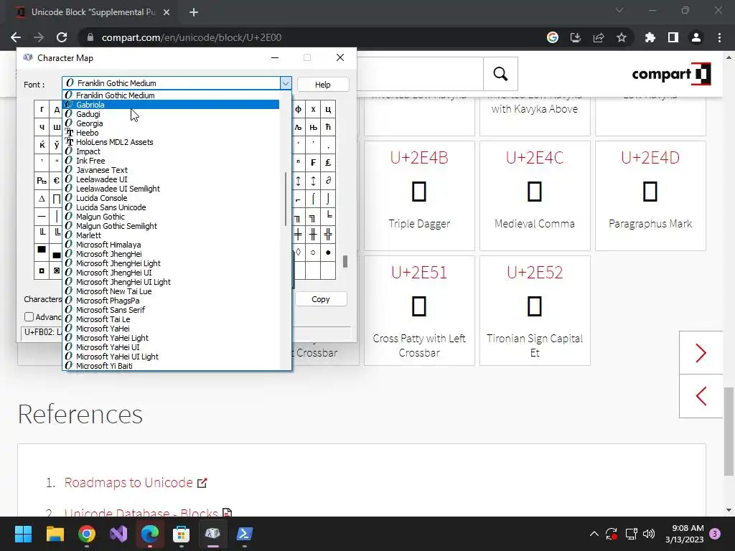
Task: Select Georgia in the font list
Action: 171,123
